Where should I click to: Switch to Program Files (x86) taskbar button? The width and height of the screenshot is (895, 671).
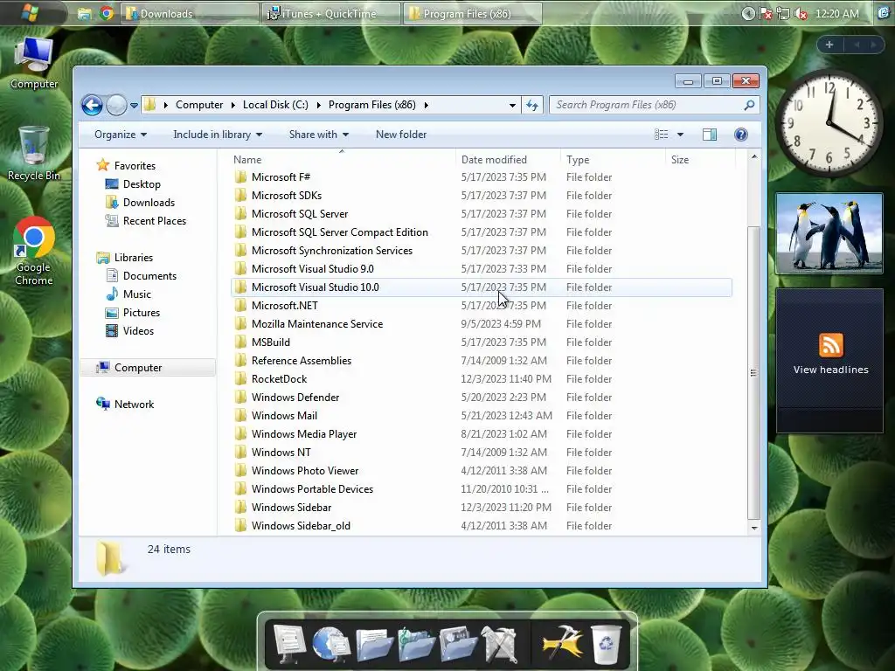pyautogui.click(x=472, y=14)
